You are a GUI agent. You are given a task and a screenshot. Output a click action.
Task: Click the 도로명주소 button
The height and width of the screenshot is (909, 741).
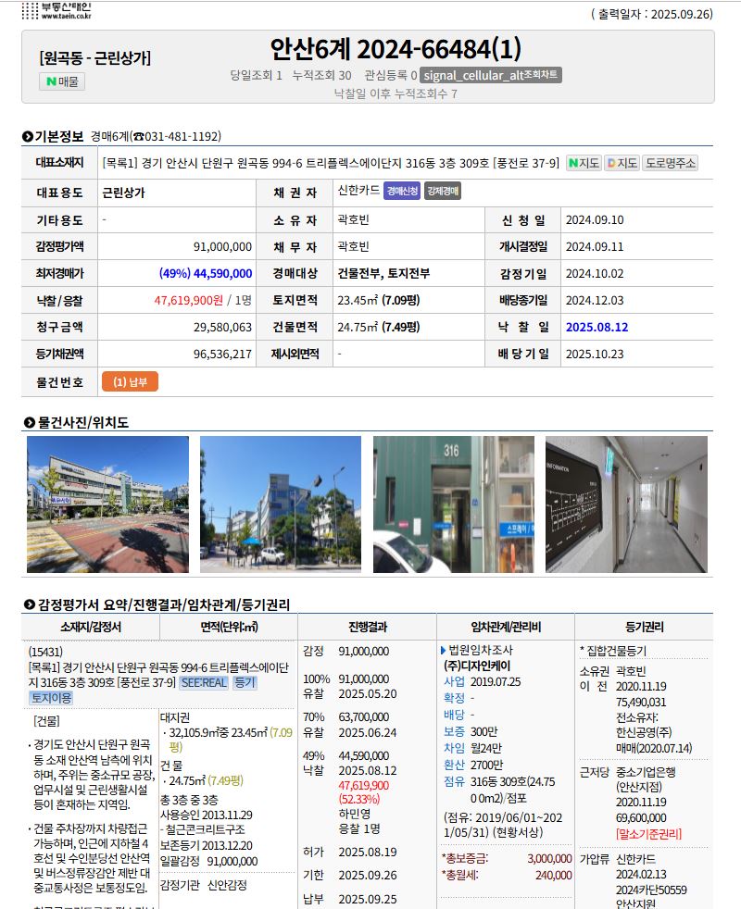coord(671,163)
